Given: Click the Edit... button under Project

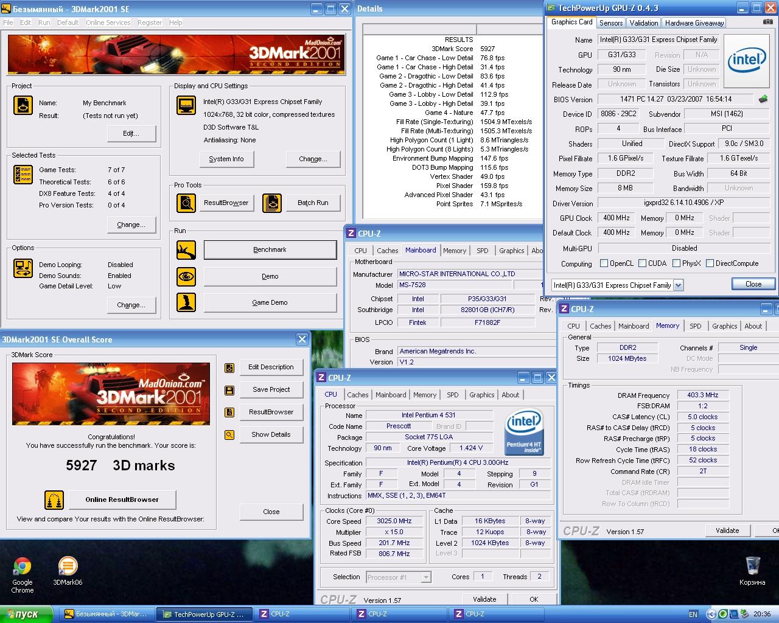Looking at the screenshot, I should (131, 134).
